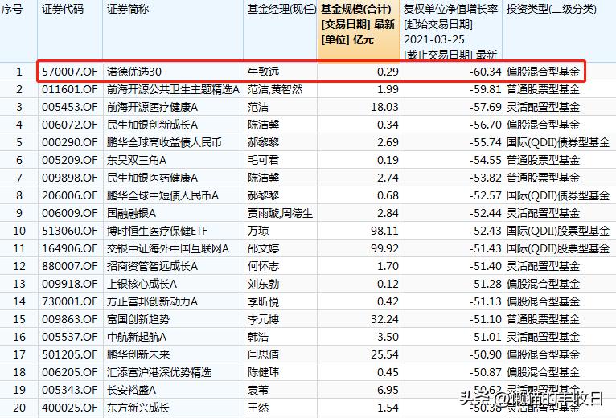The width and height of the screenshot is (616, 418).
Task: Select growth value -51.01
Action: tap(485, 337)
